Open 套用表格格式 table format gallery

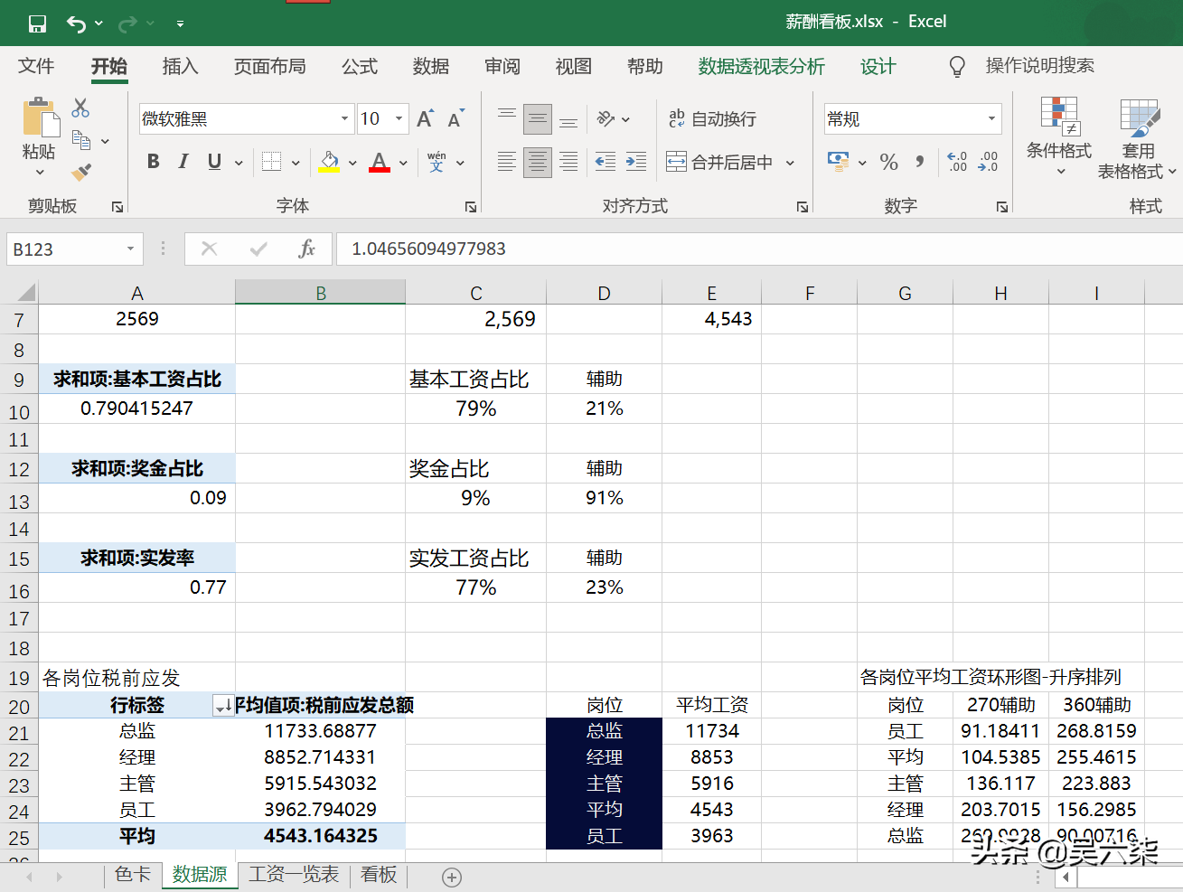tap(1137, 140)
